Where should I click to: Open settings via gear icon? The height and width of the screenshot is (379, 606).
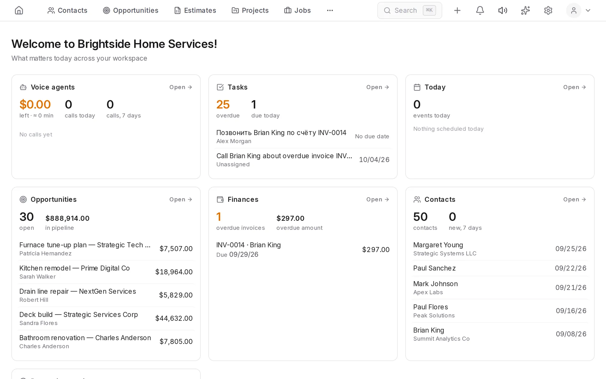[x=548, y=10]
